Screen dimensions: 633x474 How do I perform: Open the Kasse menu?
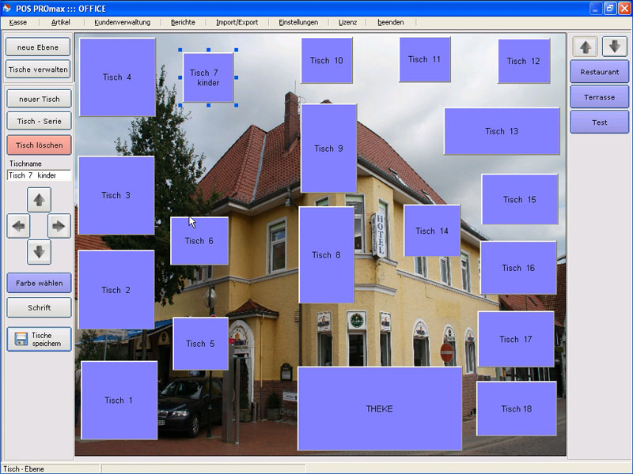[18, 22]
